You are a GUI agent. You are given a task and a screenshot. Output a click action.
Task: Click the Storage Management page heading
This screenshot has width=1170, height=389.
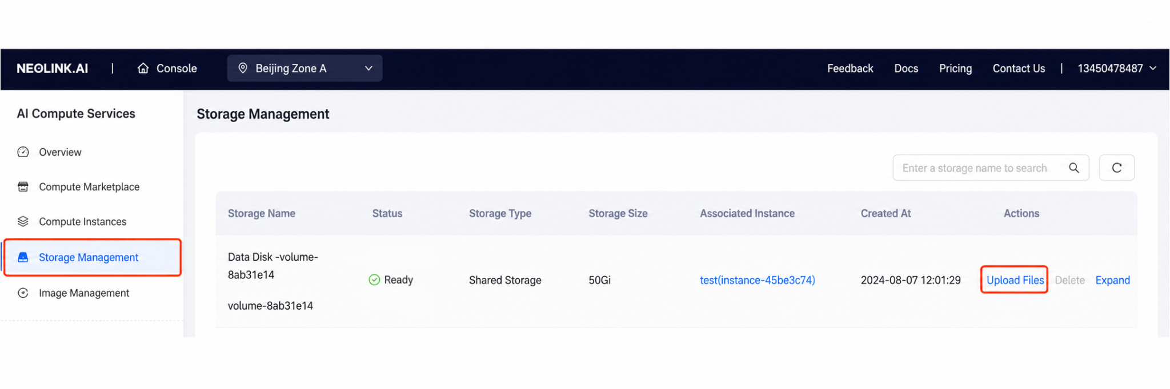coord(263,114)
